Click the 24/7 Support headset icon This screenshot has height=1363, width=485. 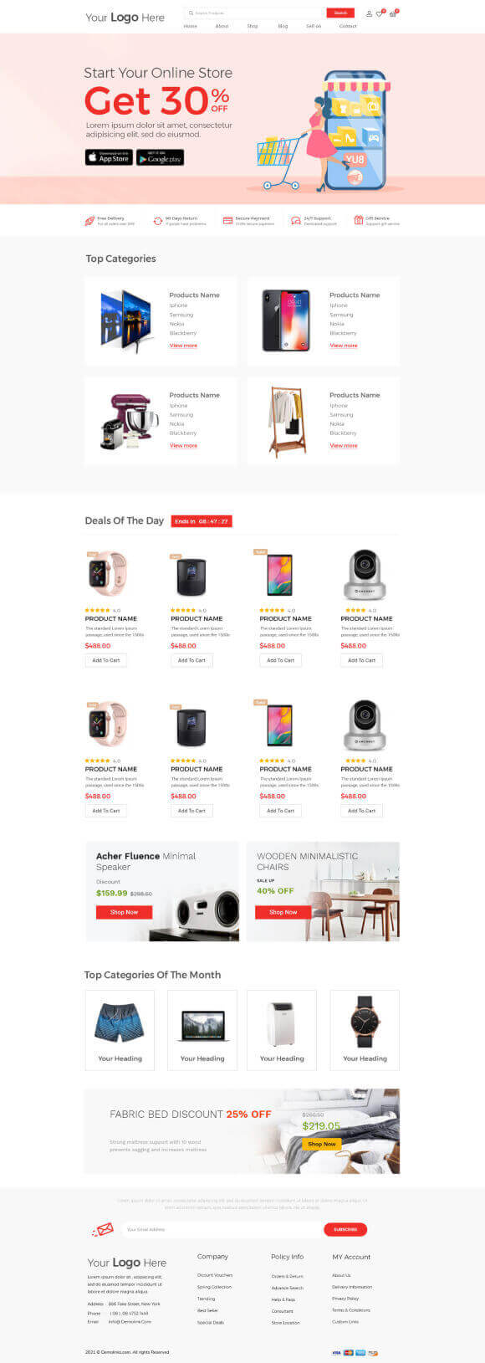pos(295,221)
